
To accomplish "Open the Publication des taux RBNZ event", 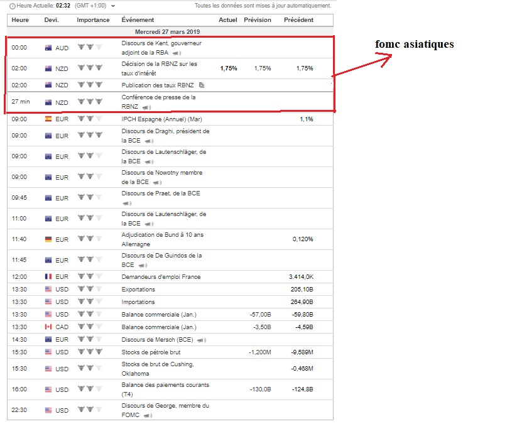I will (x=158, y=85).
